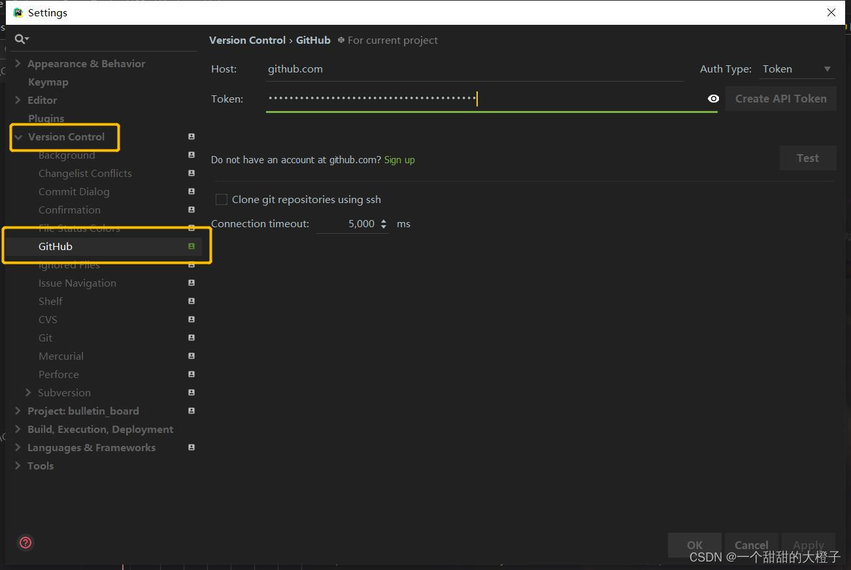Click Version Control in the breadcrumb header
Screen dimensions: 851x570
[247, 40]
